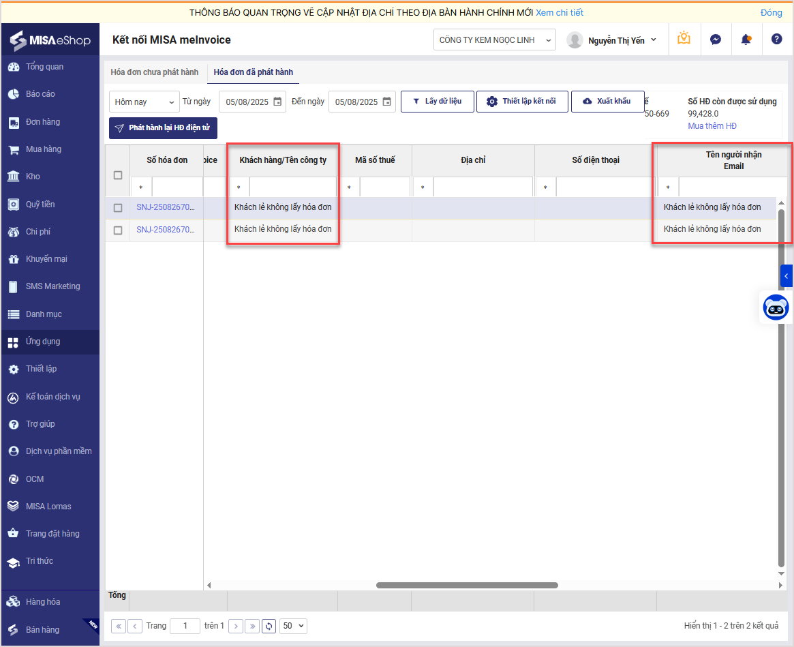Viewport: 794px width, 647px height.
Task: Go to first page double arrow
Action: tap(119, 627)
